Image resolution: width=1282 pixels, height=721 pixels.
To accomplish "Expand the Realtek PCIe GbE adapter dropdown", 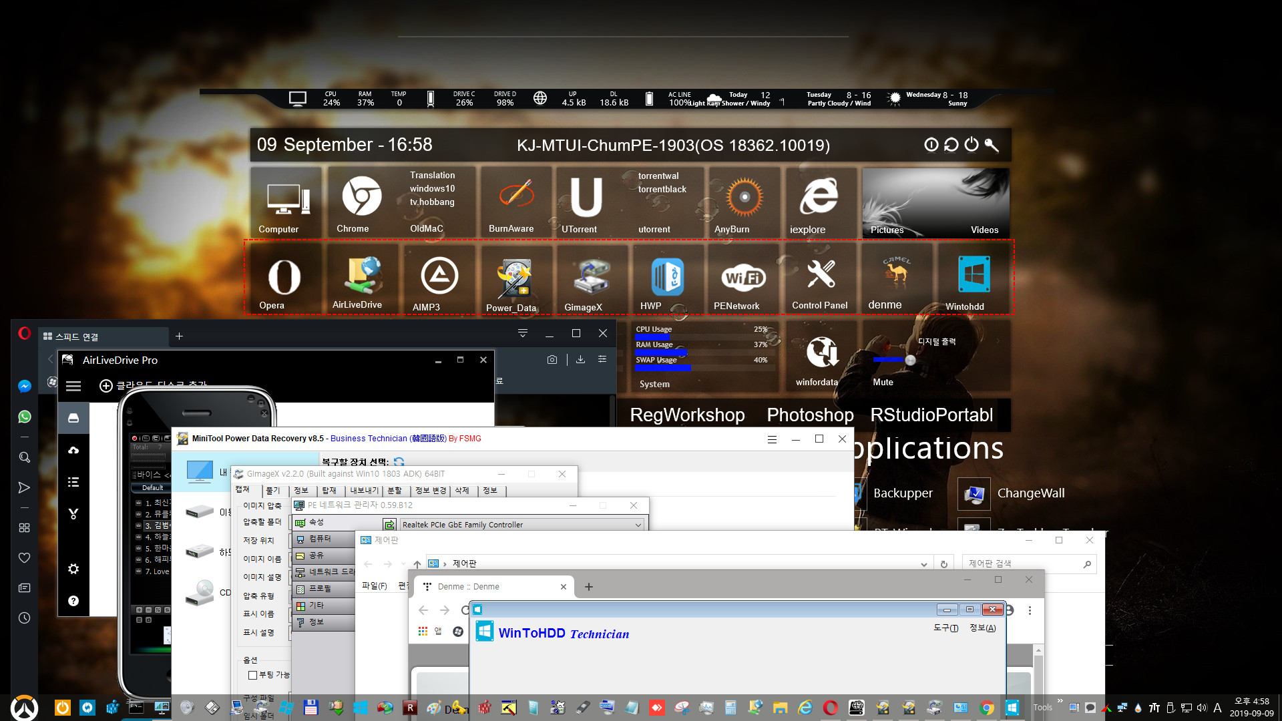I will pos(638,525).
